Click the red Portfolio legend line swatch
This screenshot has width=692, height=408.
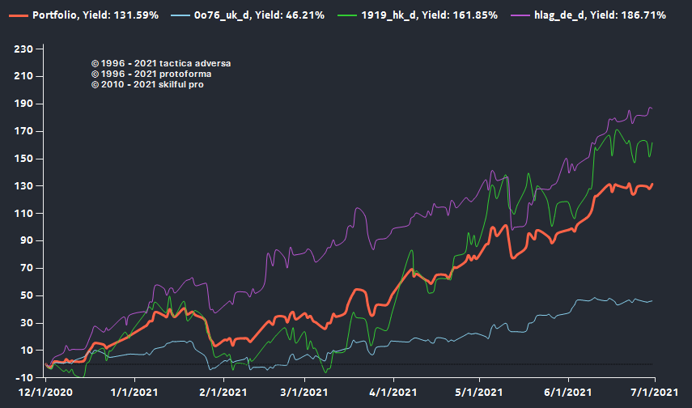click(16, 16)
